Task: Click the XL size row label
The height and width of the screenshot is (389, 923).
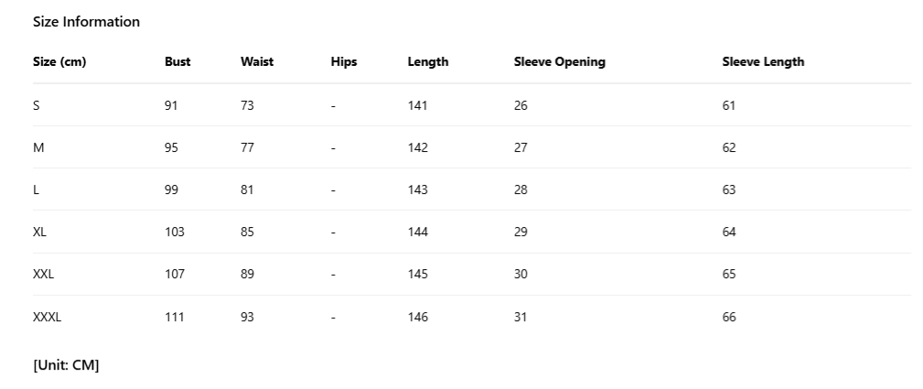Action: point(40,232)
